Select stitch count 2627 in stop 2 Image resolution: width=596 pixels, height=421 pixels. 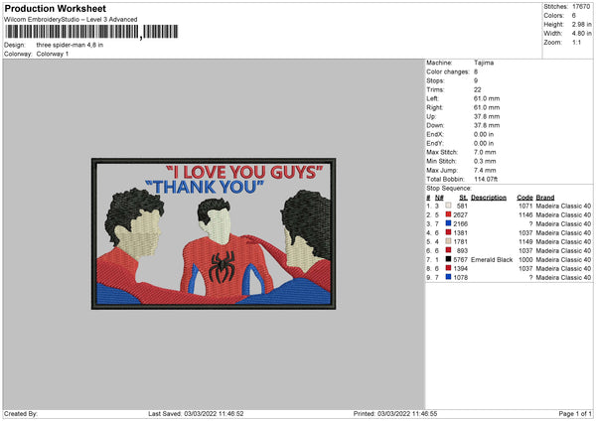click(460, 215)
